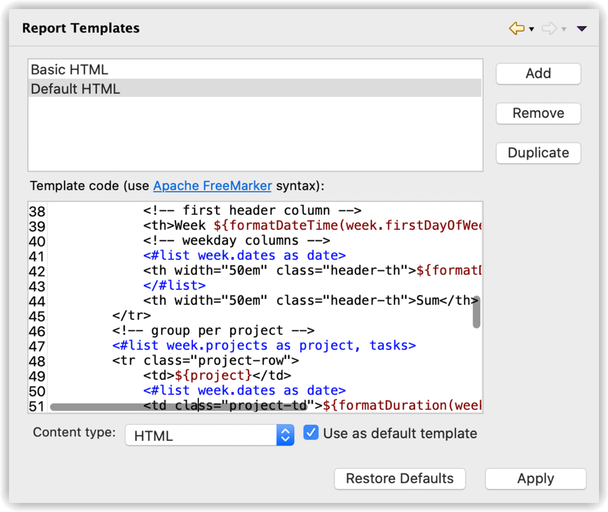This screenshot has width=608, height=512.
Task: Click the vertical scrollbar in code editor
Action: (476, 312)
